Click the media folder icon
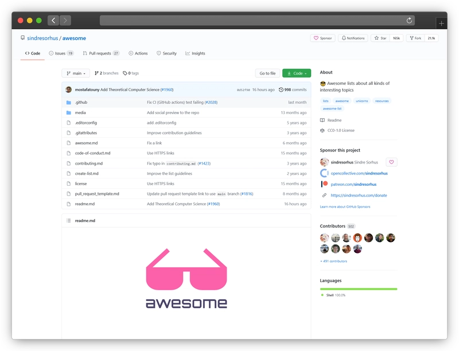This screenshot has height=351, width=459. pyautogui.click(x=69, y=112)
